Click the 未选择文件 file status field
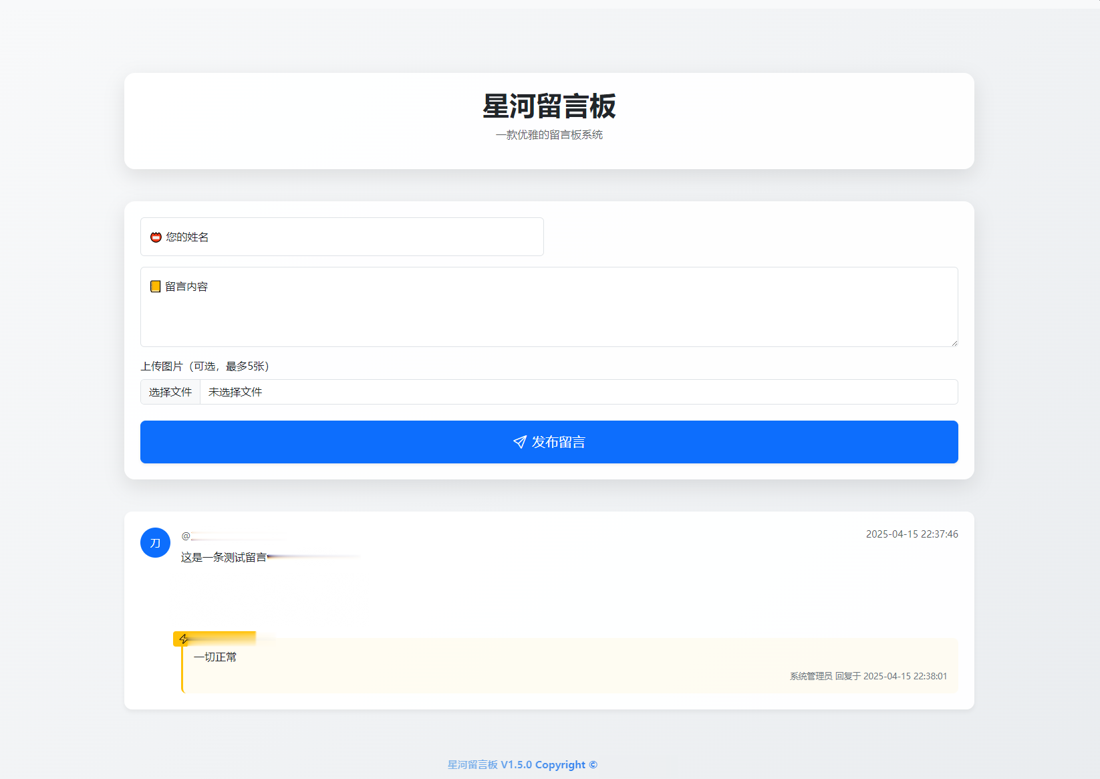 234,392
